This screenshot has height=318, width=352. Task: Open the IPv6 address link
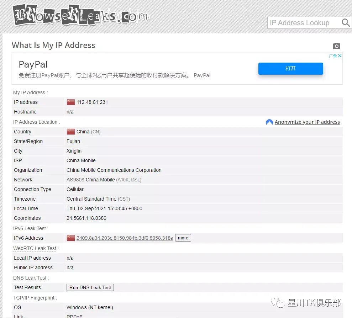point(125,238)
